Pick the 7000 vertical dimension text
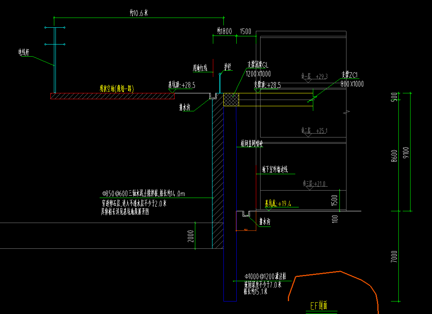The height and width of the screenshot is (314, 432). coord(395,256)
